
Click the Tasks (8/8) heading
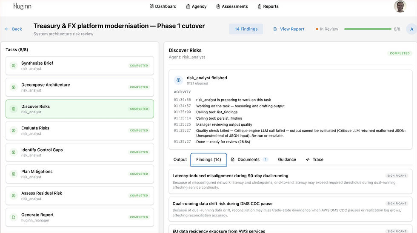(17, 49)
